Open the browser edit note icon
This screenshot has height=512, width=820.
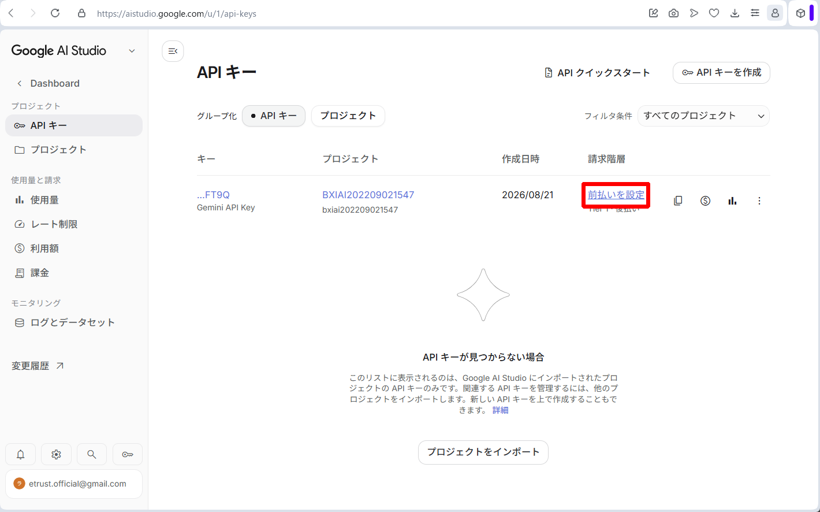tap(653, 13)
